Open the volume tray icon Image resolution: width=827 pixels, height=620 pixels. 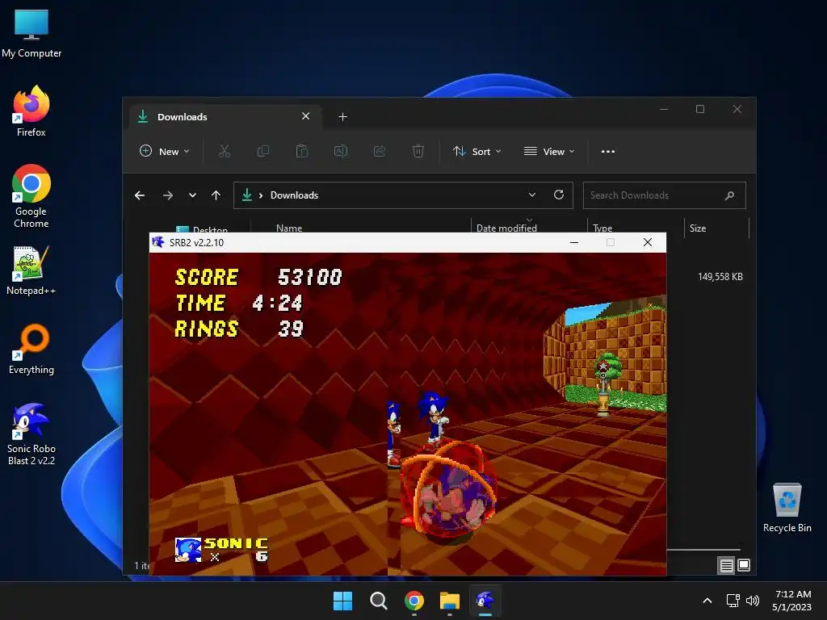[x=753, y=601]
